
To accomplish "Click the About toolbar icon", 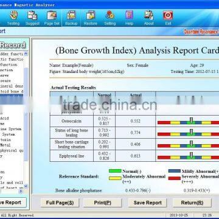I will click(148, 15).
